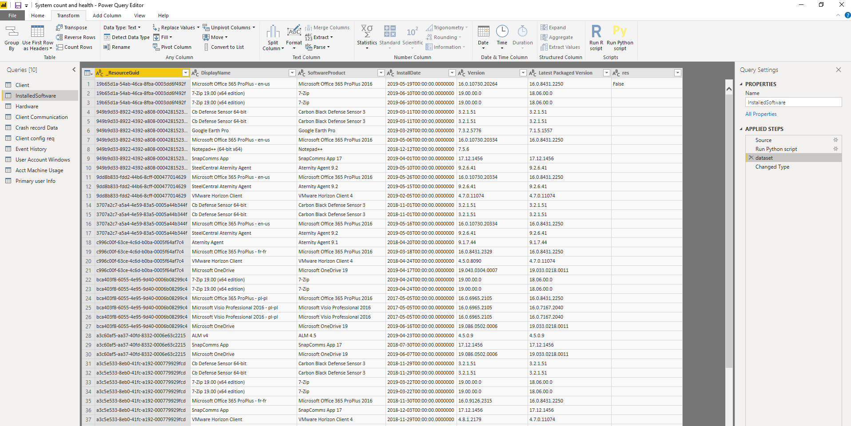The image size is (851, 426).
Task: Close the Query Settings pane
Action: point(838,70)
